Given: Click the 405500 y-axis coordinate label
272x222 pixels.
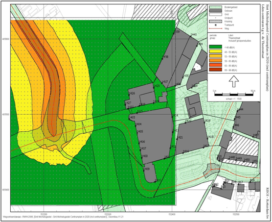Looking at the screenshot, I should (5, 115).
